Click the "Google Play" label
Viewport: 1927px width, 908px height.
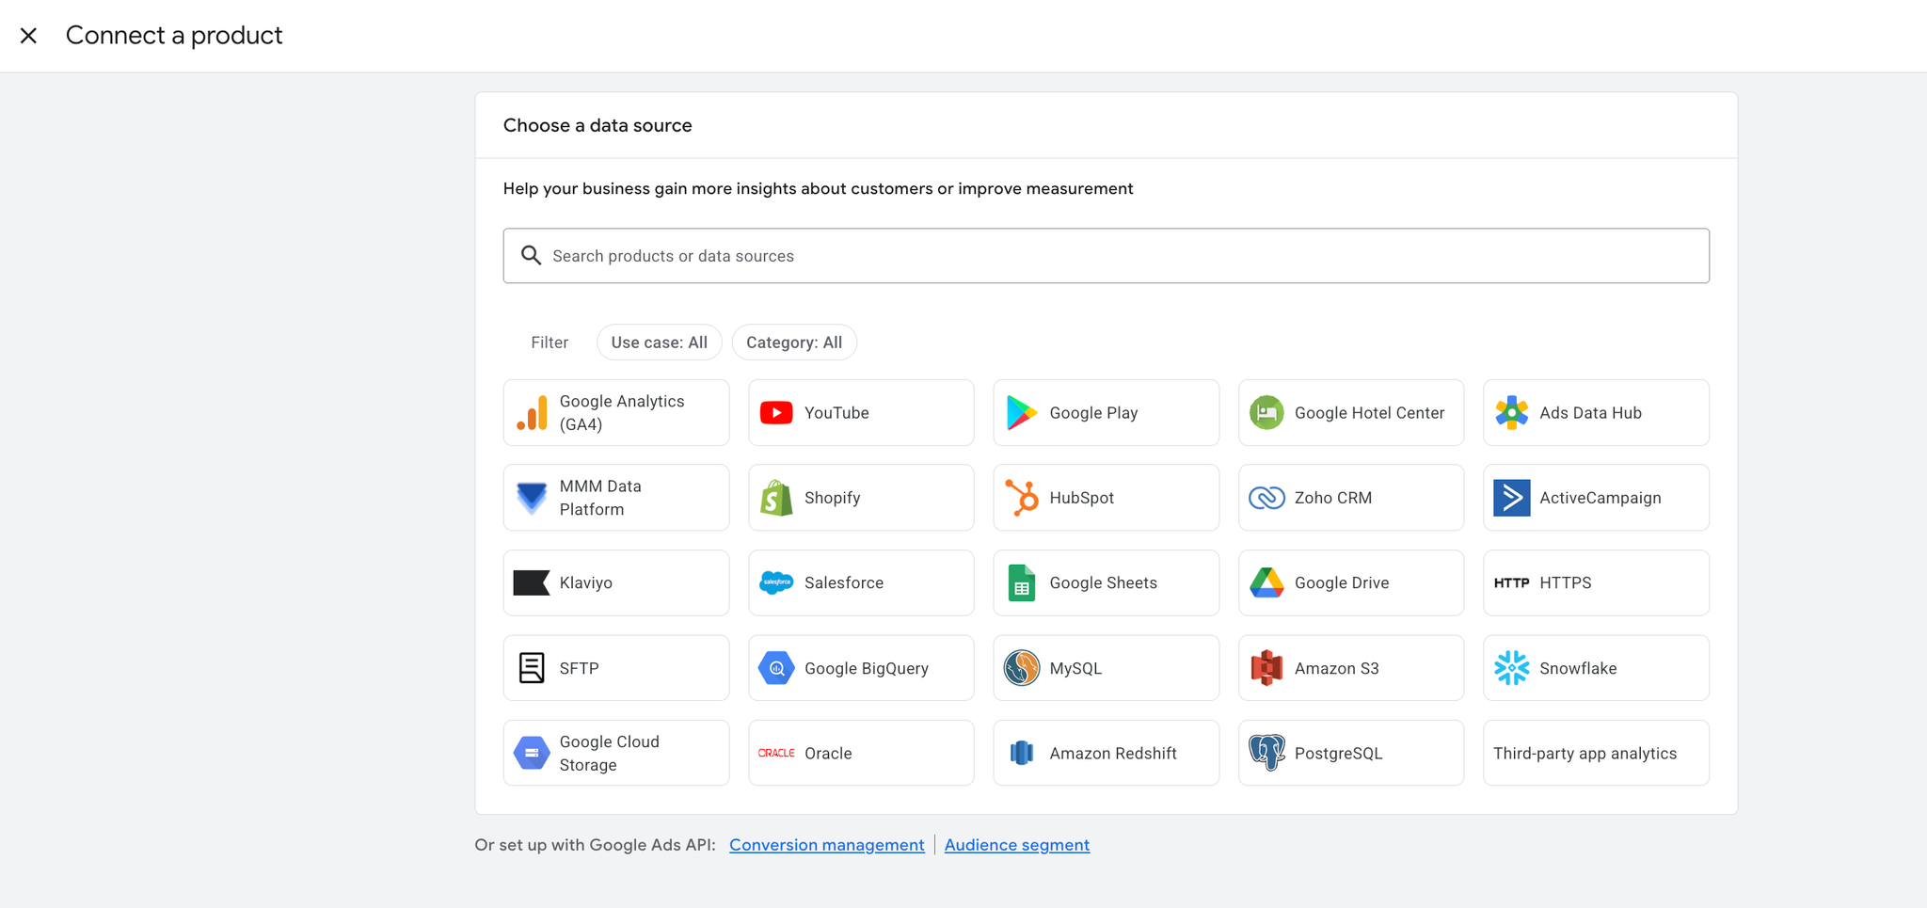click(1093, 413)
